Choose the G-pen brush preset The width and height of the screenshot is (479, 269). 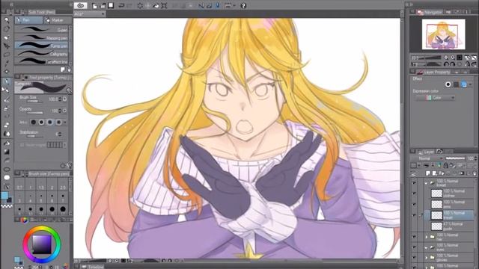tap(42, 30)
